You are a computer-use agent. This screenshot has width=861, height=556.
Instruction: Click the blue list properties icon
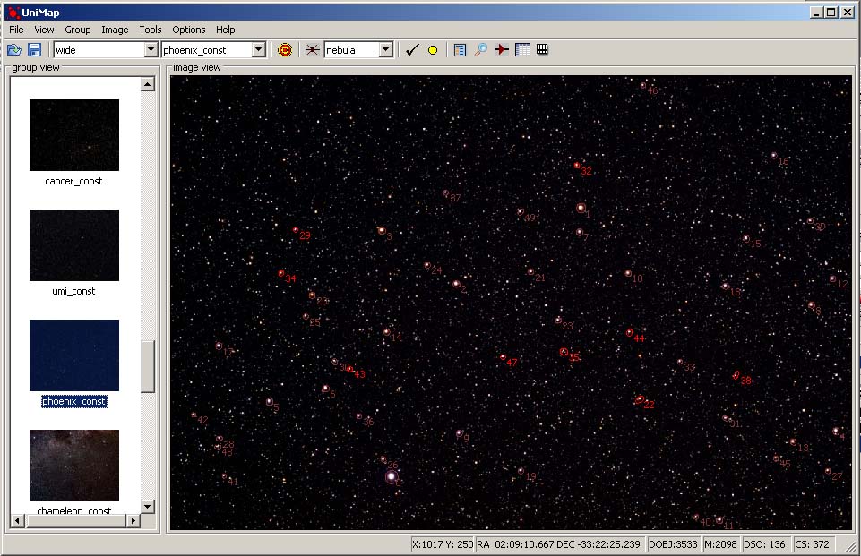pos(461,50)
